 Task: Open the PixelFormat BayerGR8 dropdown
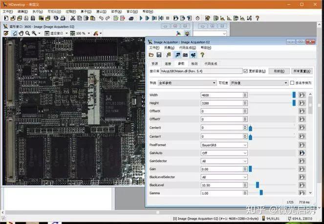[x=224, y=145]
